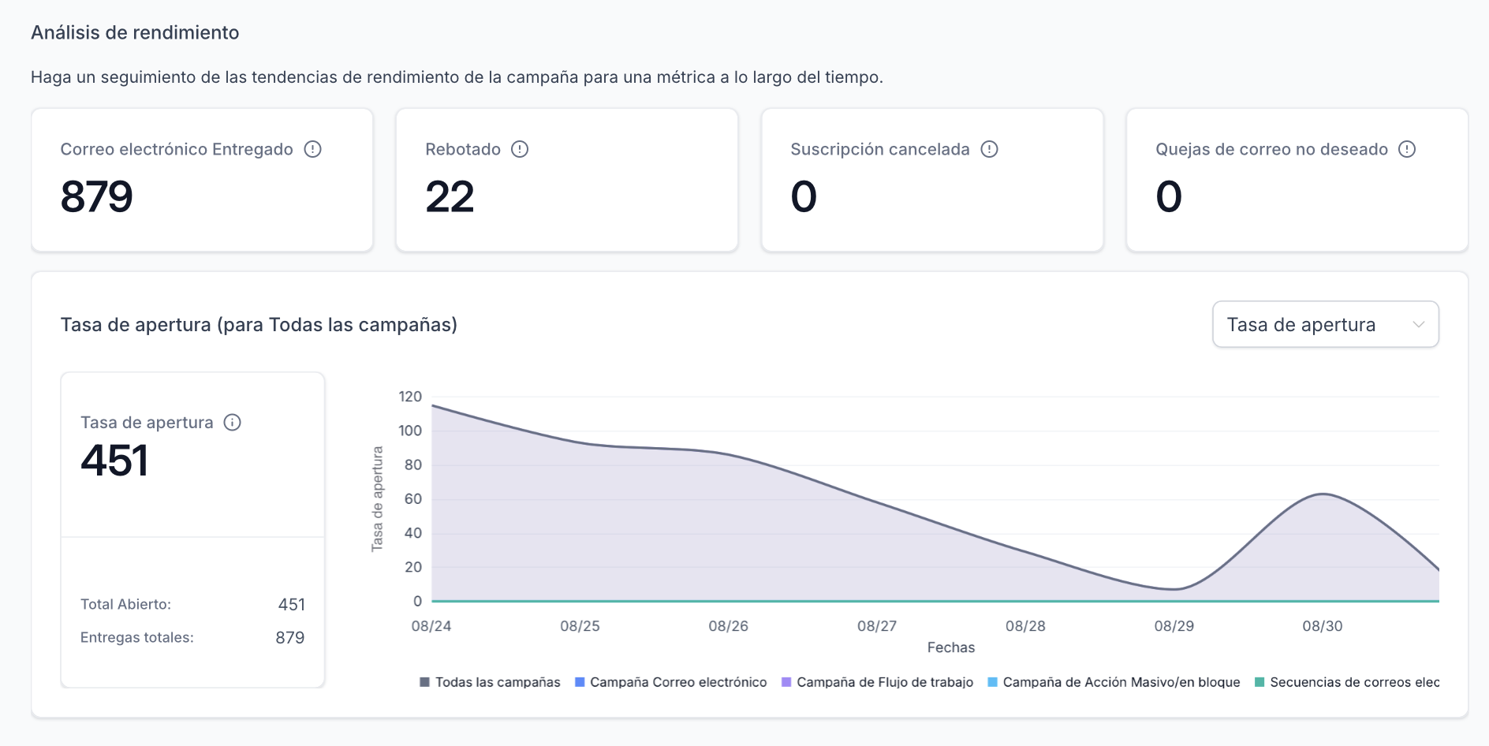
Task: Click the 08/29 date label on axis
Action: (1174, 626)
